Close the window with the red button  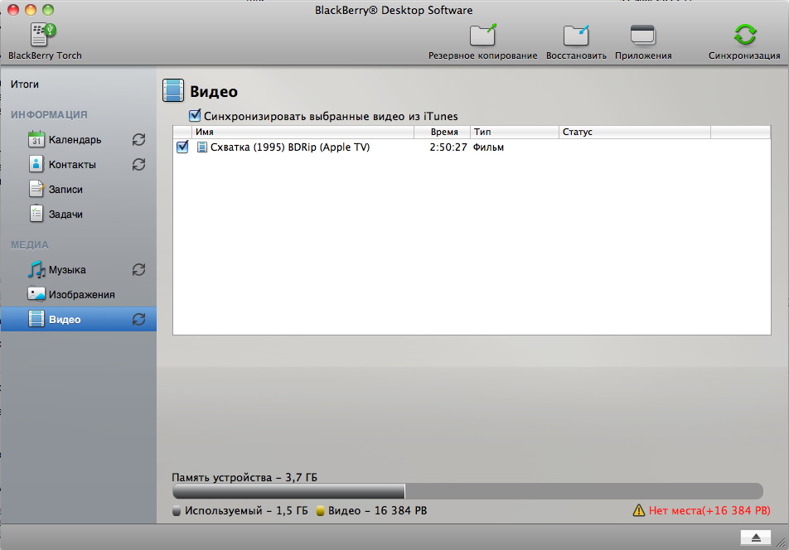click(x=13, y=10)
